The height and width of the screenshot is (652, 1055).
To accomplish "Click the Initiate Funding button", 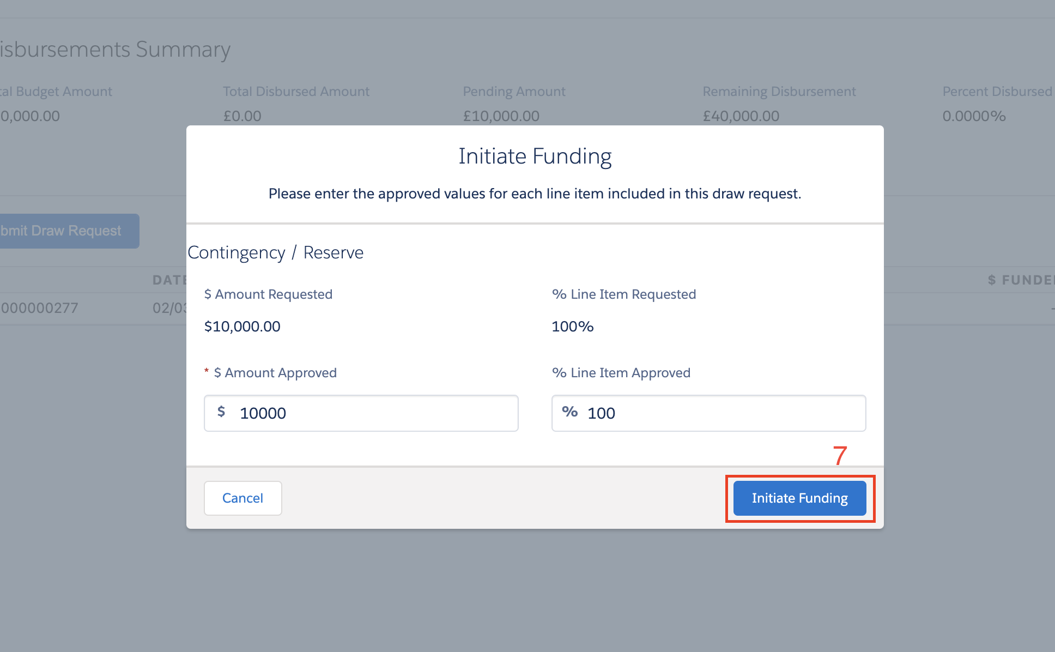I will pyautogui.click(x=799, y=498).
